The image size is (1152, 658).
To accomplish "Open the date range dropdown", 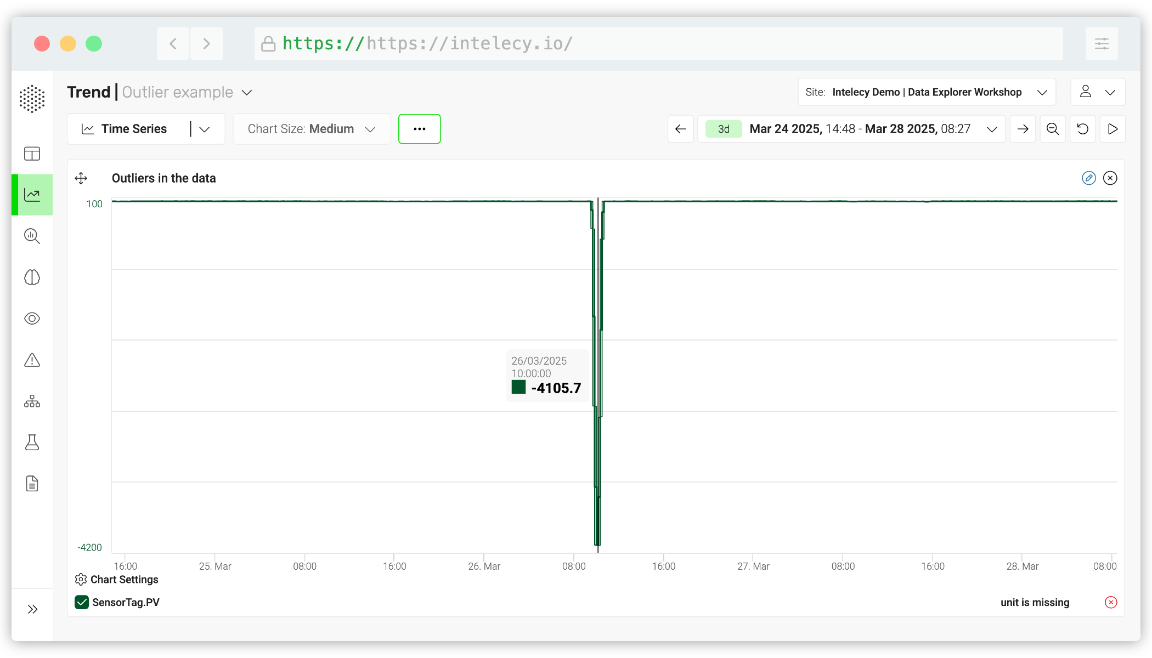I will (x=991, y=129).
